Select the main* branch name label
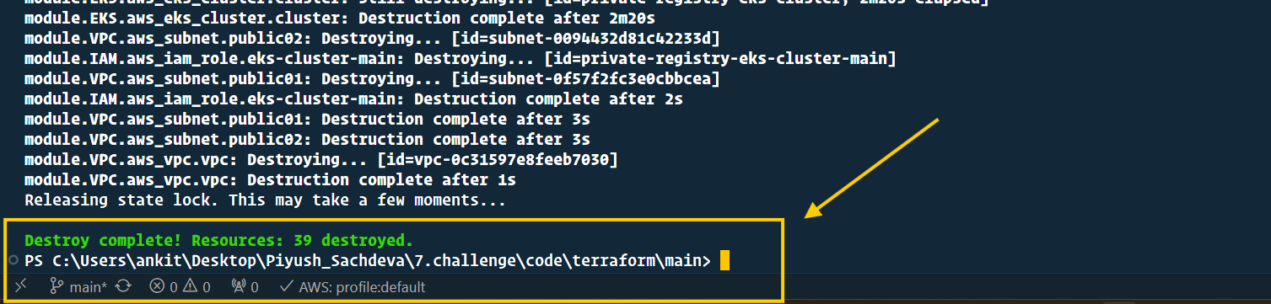Image resolution: width=1271 pixels, height=304 pixels. [x=89, y=287]
